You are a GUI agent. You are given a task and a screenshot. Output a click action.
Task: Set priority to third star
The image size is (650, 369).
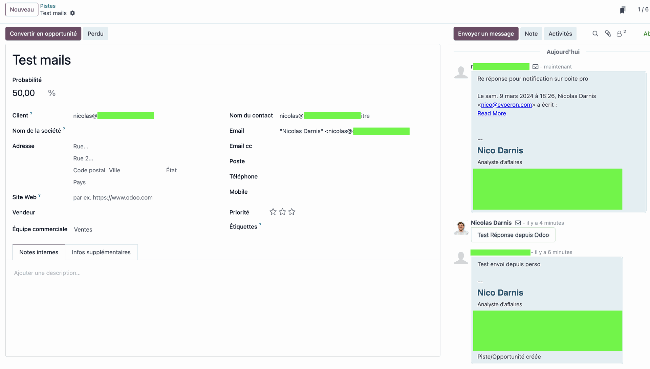[292, 212]
